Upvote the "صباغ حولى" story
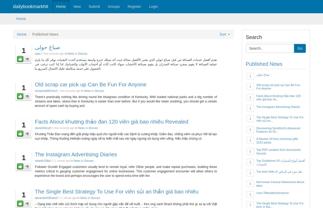The image size is (323, 208). 20,59
